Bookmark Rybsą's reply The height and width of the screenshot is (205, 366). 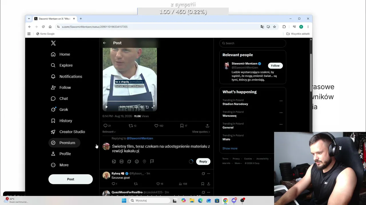click(203, 184)
